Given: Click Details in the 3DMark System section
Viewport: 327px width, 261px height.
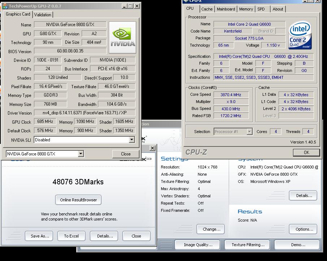Looking at the screenshot, I should pos(303,196).
